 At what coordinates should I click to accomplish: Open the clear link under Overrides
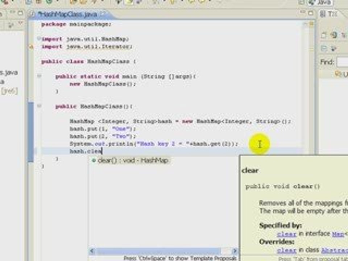[x=286, y=250]
